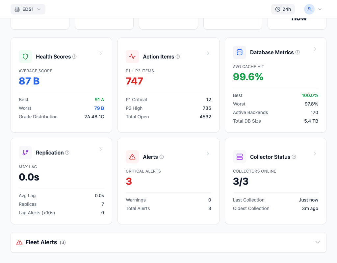Image resolution: width=337 pixels, height=263 pixels.
Task: Click the Action Items pulse icon
Action: click(x=132, y=57)
